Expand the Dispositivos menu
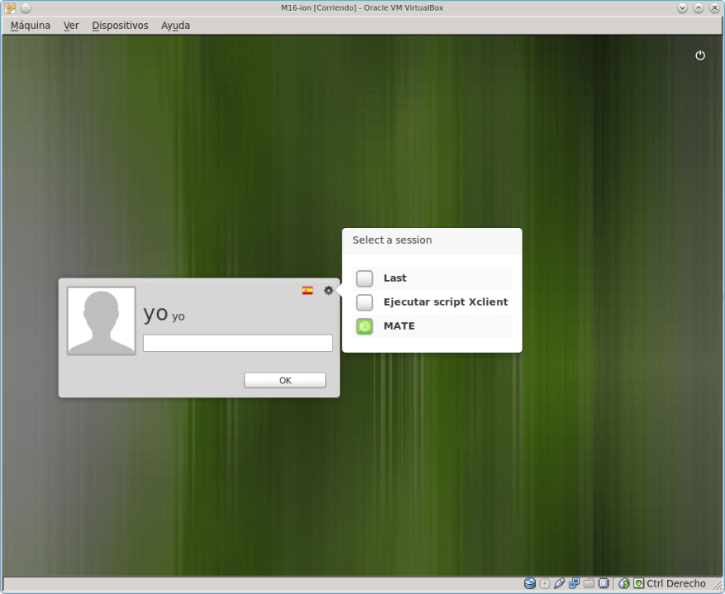Viewport: 725px width, 594px height. 120,26
